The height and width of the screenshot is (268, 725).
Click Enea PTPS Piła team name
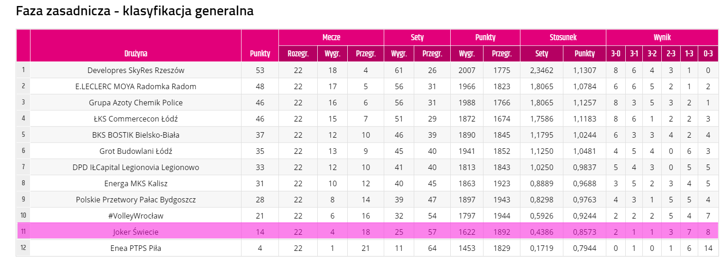[136, 248]
